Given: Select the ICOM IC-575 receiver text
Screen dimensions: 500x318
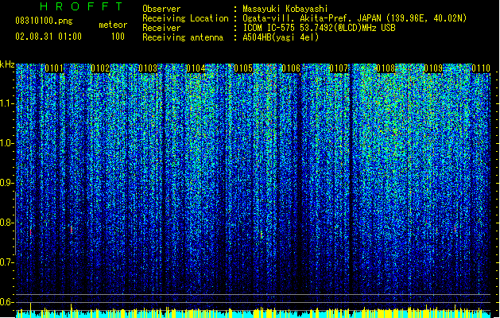Looking at the screenshot, I should [319, 28].
